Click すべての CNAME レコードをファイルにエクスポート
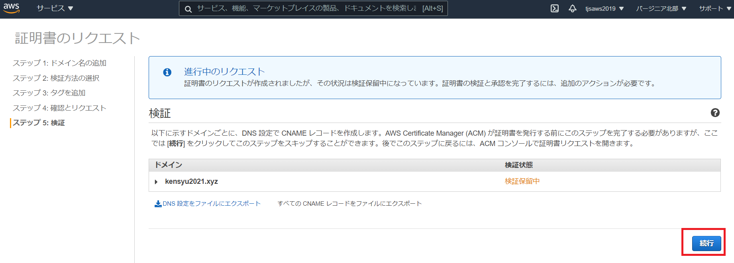Viewport: 734px width, 263px height. (x=349, y=203)
